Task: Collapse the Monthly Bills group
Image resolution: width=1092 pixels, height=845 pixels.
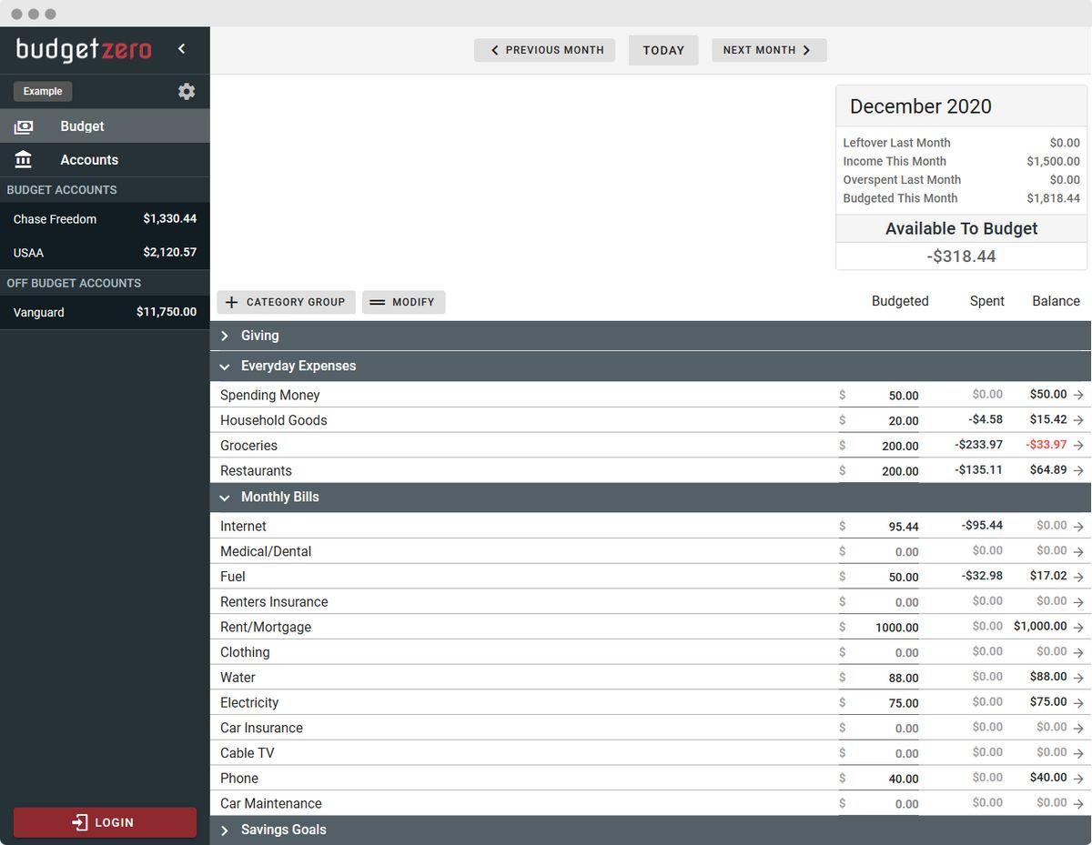Action: [x=225, y=497]
